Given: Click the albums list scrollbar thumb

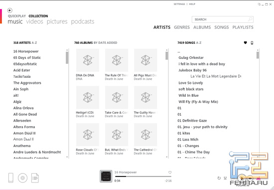Looking at the screenshot, I should 167,56.
